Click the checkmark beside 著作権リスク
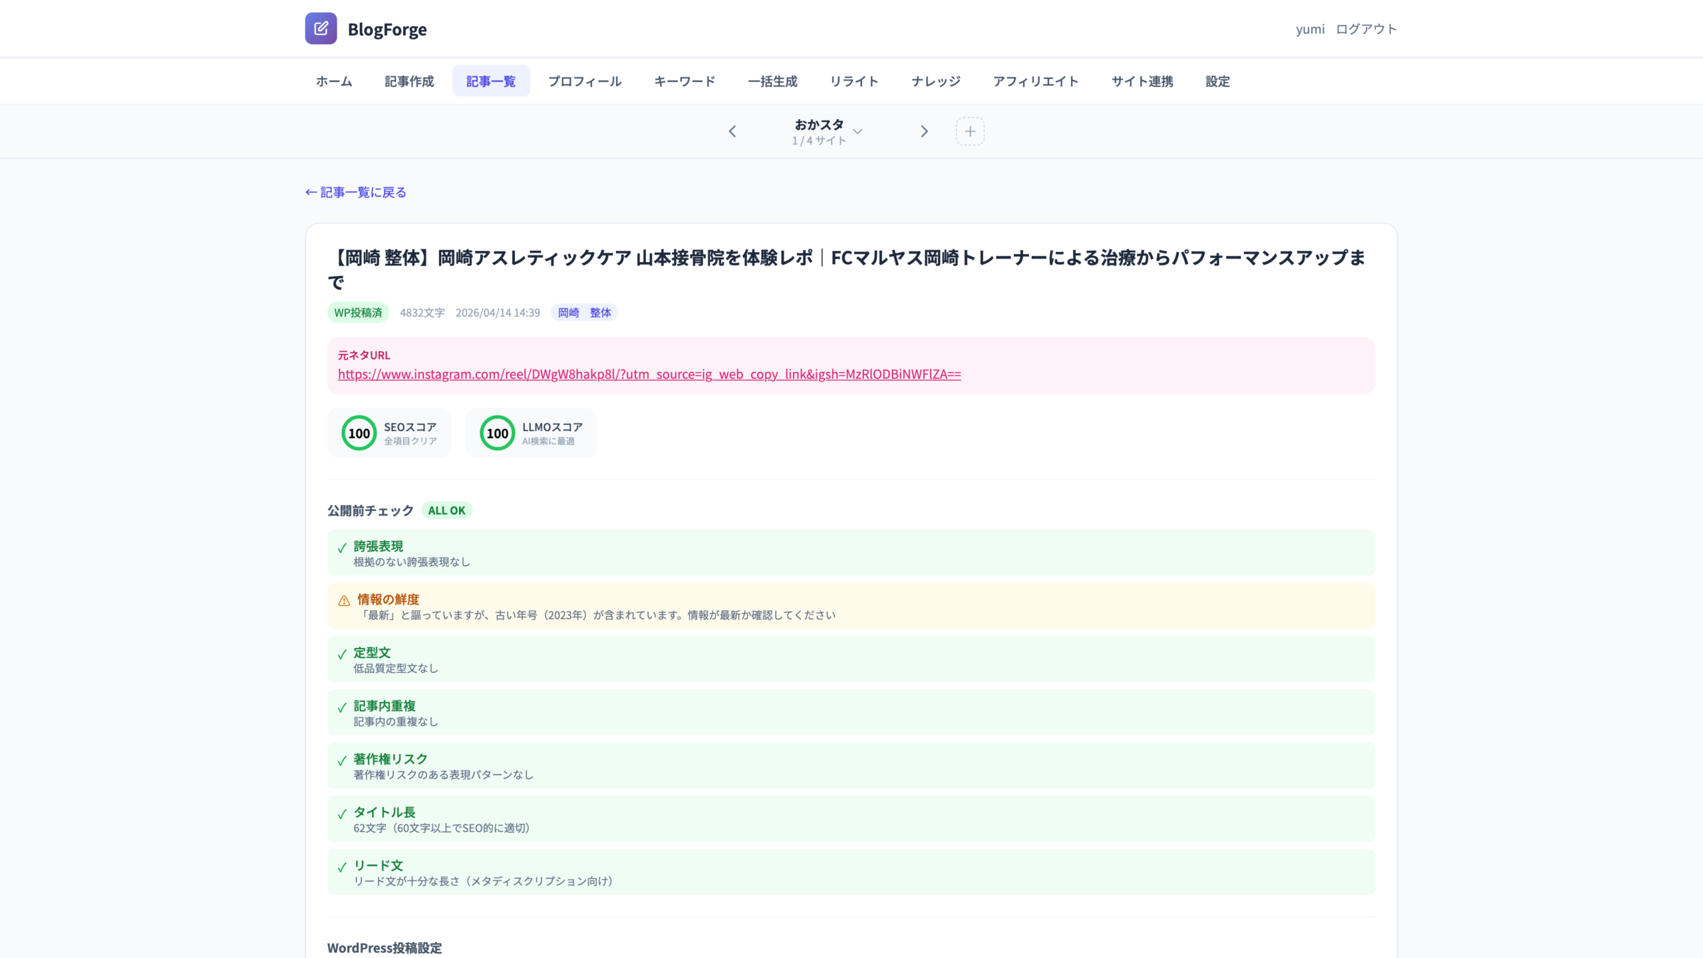This screenshot has width=1703, height=958. coord(341,759)
